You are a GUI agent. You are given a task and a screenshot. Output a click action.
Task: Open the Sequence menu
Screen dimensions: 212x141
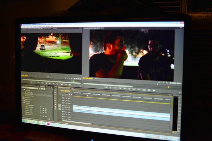click(x=35, y=27)
